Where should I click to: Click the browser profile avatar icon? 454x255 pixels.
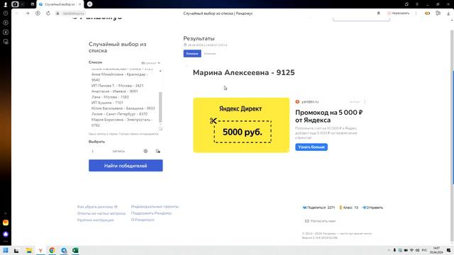click(5, 4)
